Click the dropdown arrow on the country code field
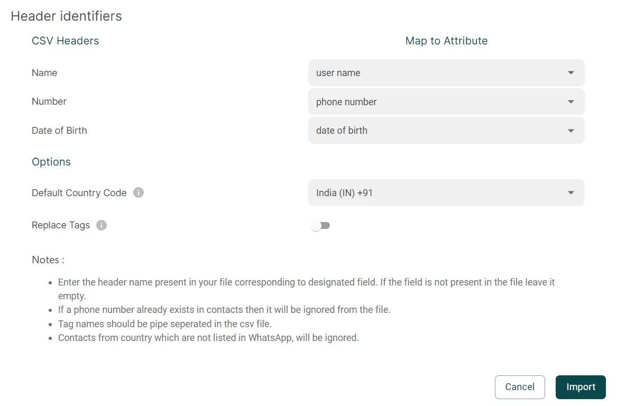Screen dimensions: 617x406 [x=570, y=193]
